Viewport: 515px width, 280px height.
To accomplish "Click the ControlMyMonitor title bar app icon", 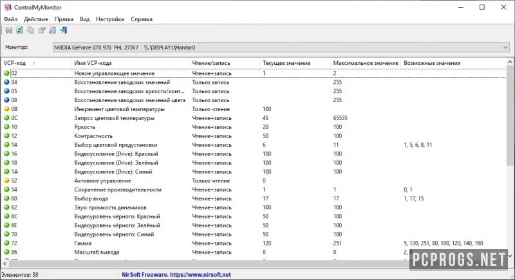I will point(7,7).
